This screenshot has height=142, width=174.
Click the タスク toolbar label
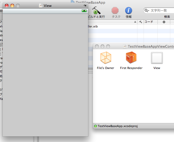tap(116, 17)
